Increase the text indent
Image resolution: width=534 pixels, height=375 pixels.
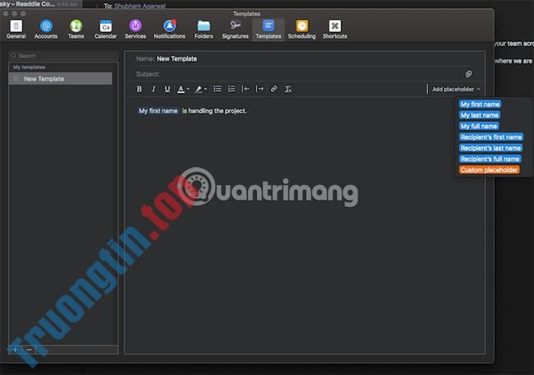coord(260,89)
